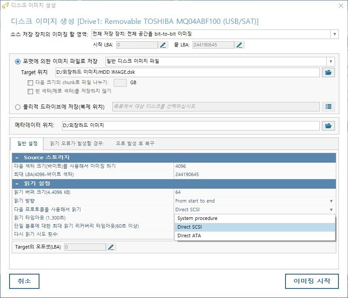Viewport: 348px width, 298px height.
Task: Click the 시작 LBA input field
Action: (x=137, y=45)
